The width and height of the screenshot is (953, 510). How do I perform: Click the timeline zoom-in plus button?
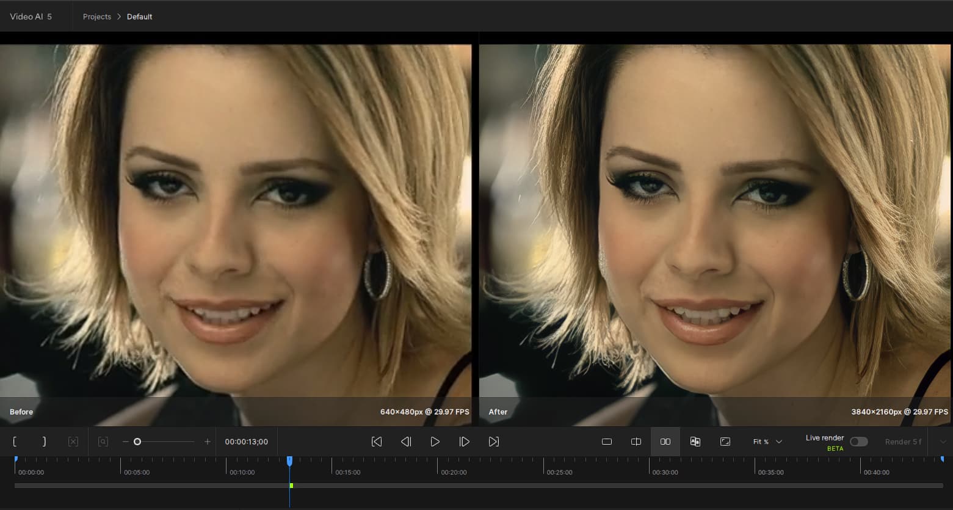click(208, 442)
